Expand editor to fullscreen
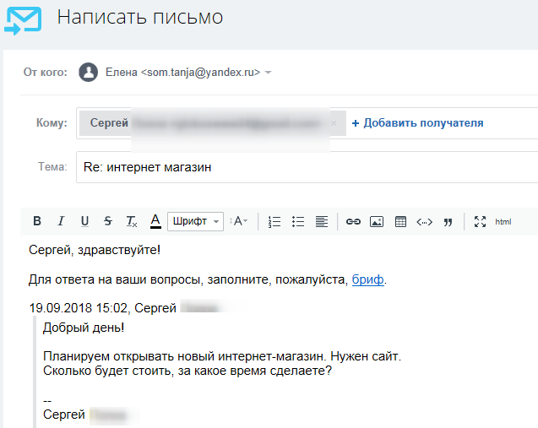538x428 pixels. 480,221
